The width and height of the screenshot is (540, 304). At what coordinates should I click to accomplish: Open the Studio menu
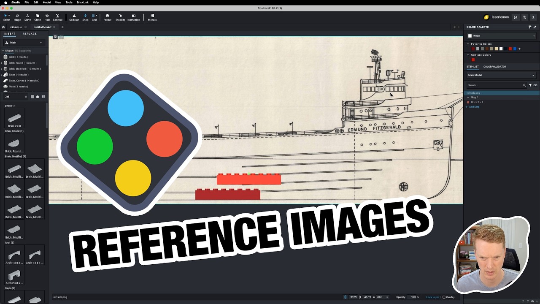(x=16, y=3)
